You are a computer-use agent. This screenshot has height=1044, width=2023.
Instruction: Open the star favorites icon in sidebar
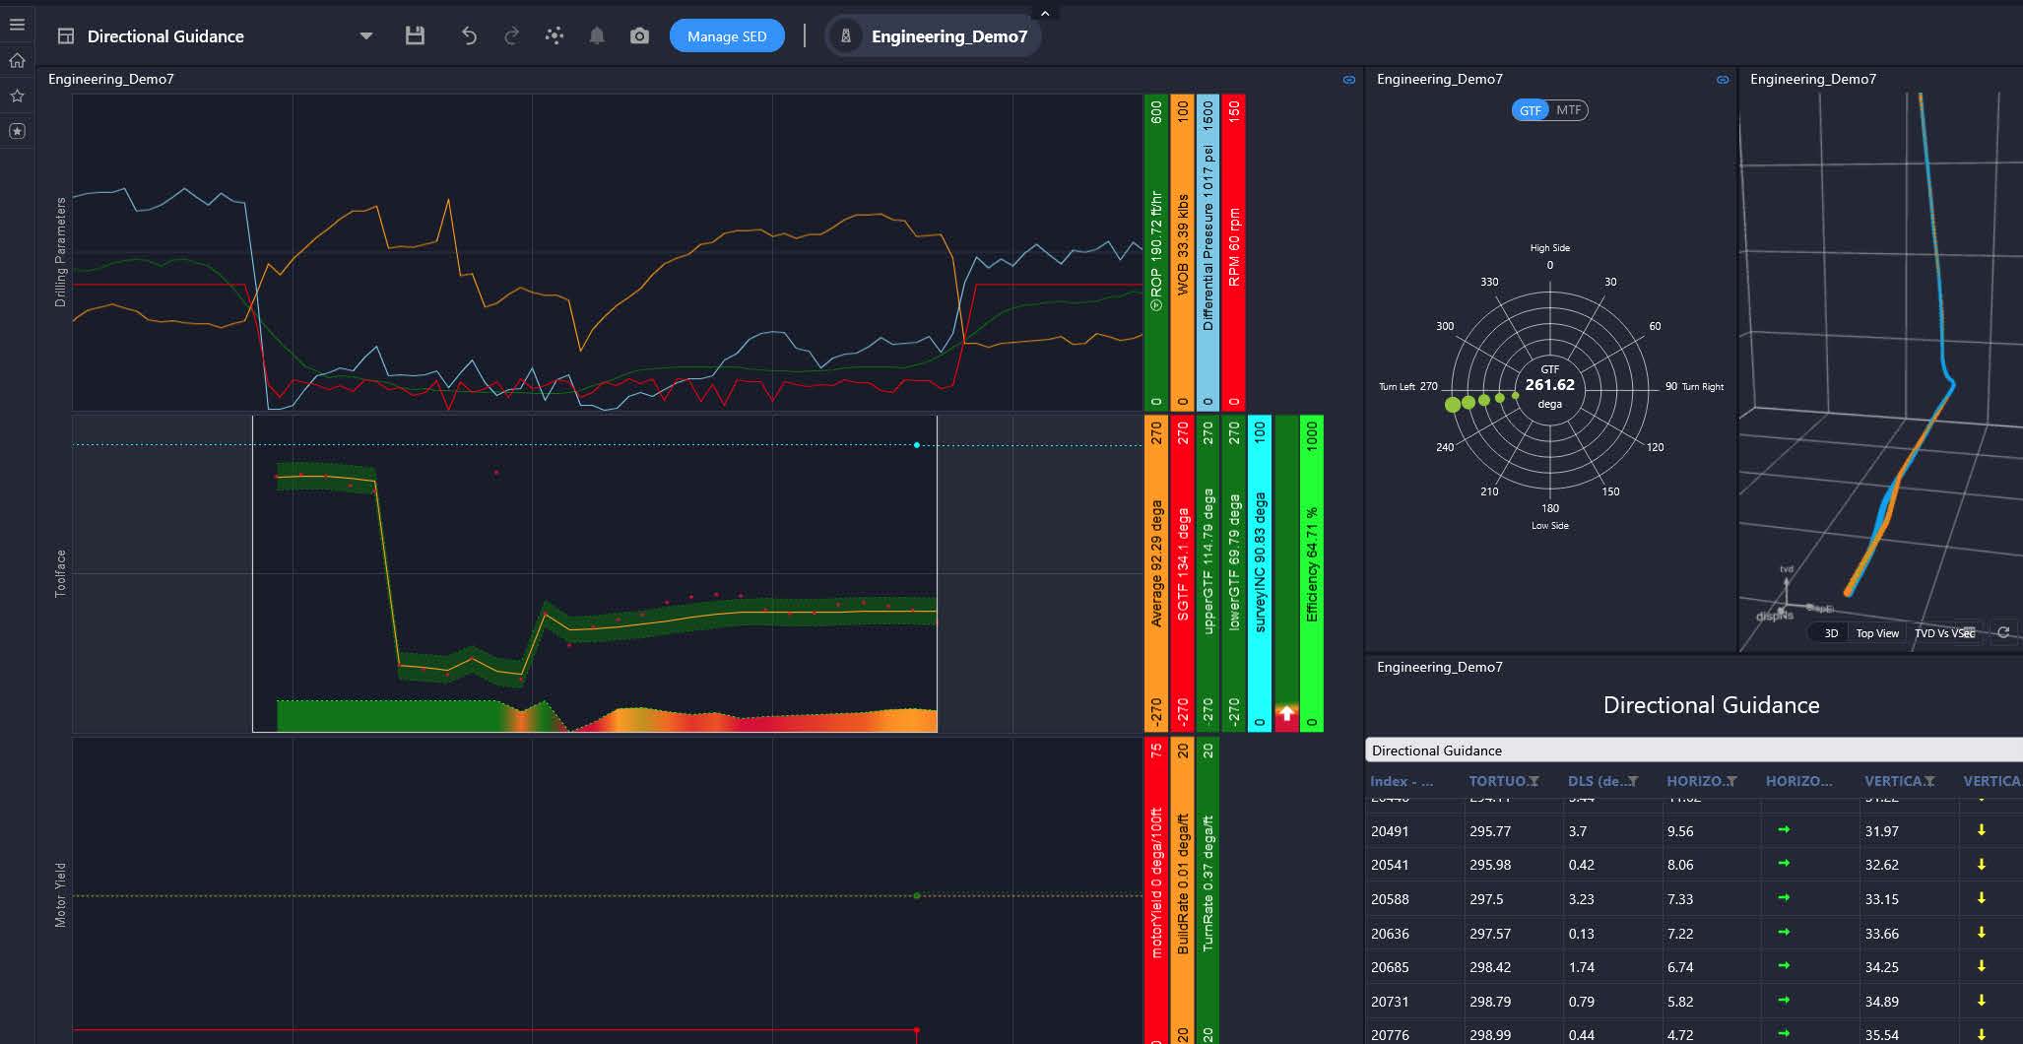click(17, 97)
